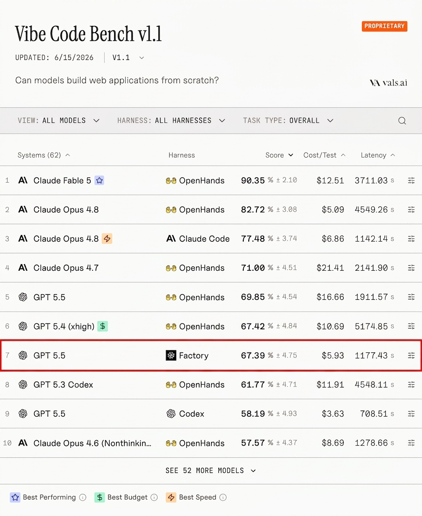Image resolution: width=422 pixels, height=516 pixels.
Task: Open the Harness: All Harnesses dropdown
Action: [171, 121]
